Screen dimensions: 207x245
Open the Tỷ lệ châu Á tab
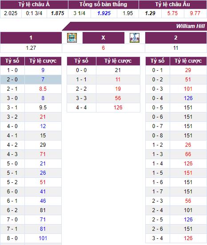click(34, 4)
